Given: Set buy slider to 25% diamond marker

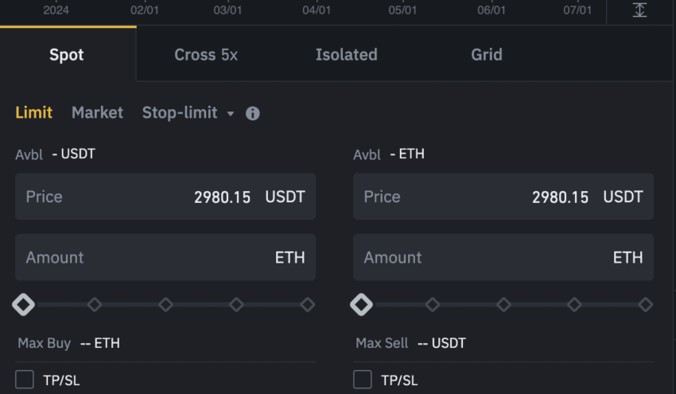Looking at the screenshot, I should [x=95, y=305].
